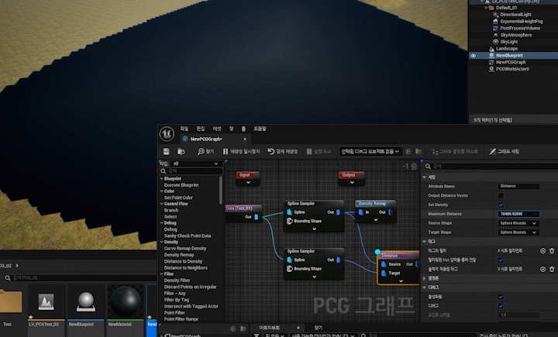Click the Density Remap node title
The width and height of the screenshot is (558, 337).
coord(372,204)
